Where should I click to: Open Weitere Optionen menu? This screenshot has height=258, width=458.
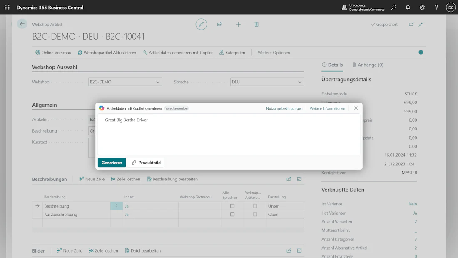click(x=274, y=53)
